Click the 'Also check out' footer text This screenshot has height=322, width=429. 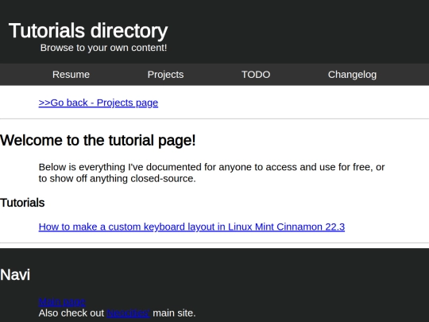click(x=71, y=313)
